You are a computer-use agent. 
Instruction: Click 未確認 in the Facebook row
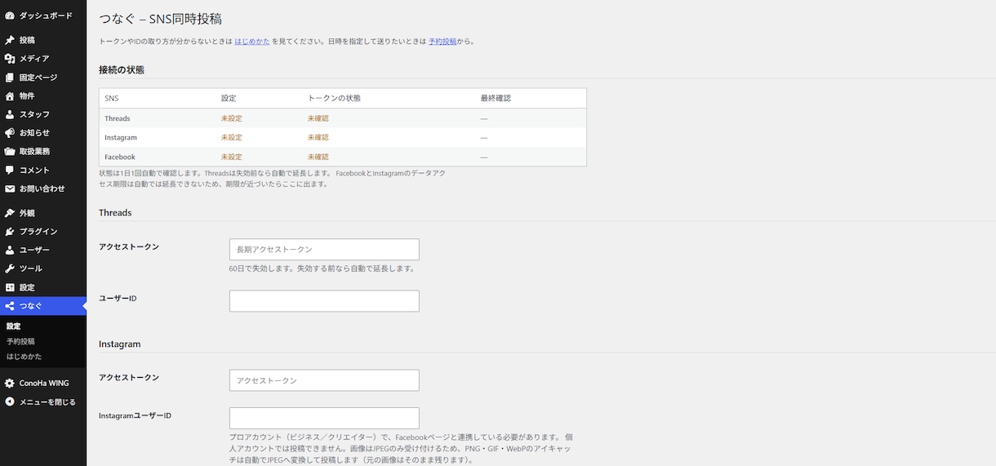318,157
